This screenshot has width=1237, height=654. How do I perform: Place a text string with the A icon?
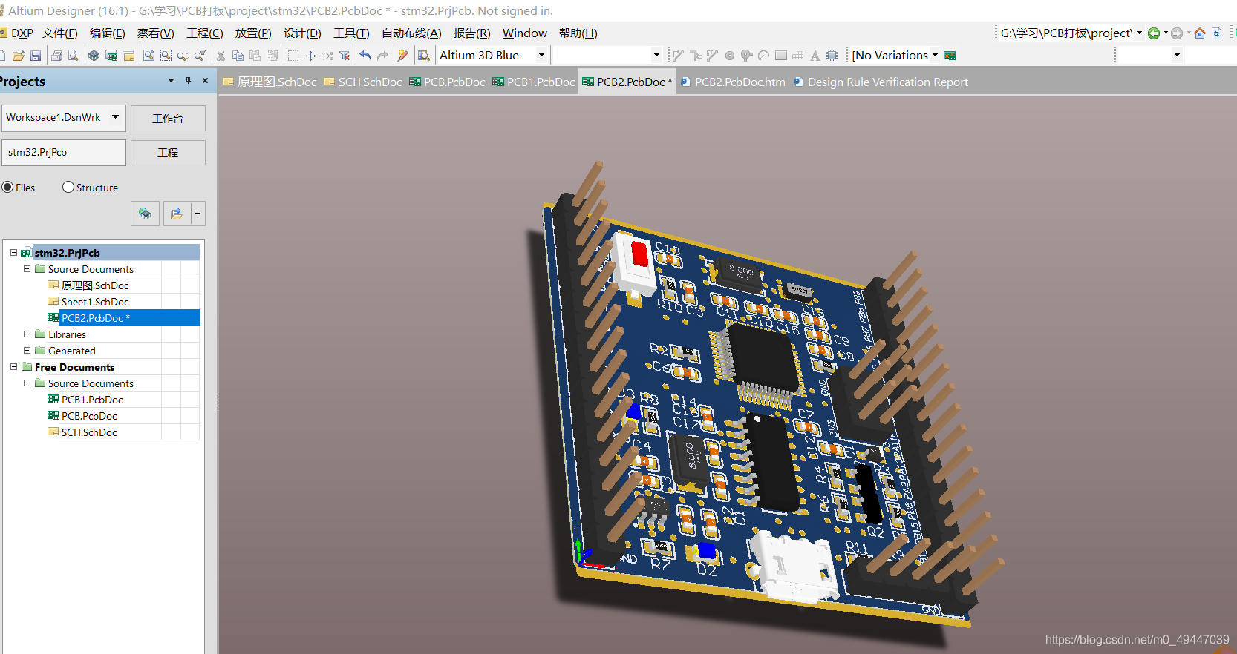(815, 56)
